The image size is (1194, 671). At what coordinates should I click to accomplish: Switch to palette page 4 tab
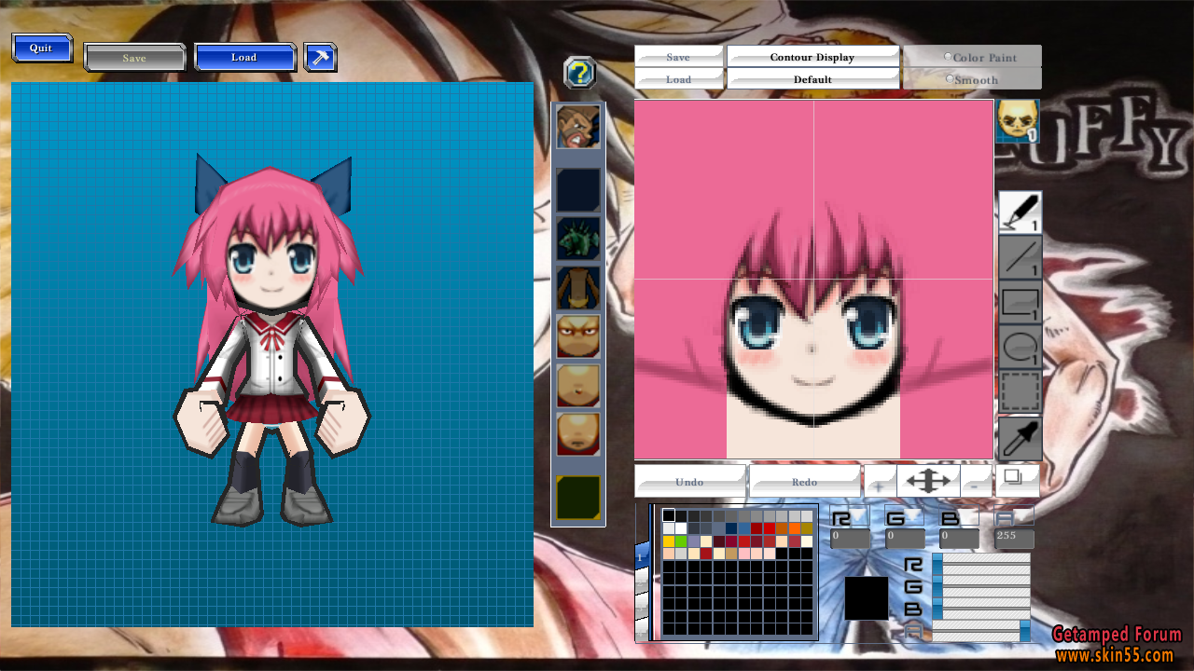coord(641,630)
